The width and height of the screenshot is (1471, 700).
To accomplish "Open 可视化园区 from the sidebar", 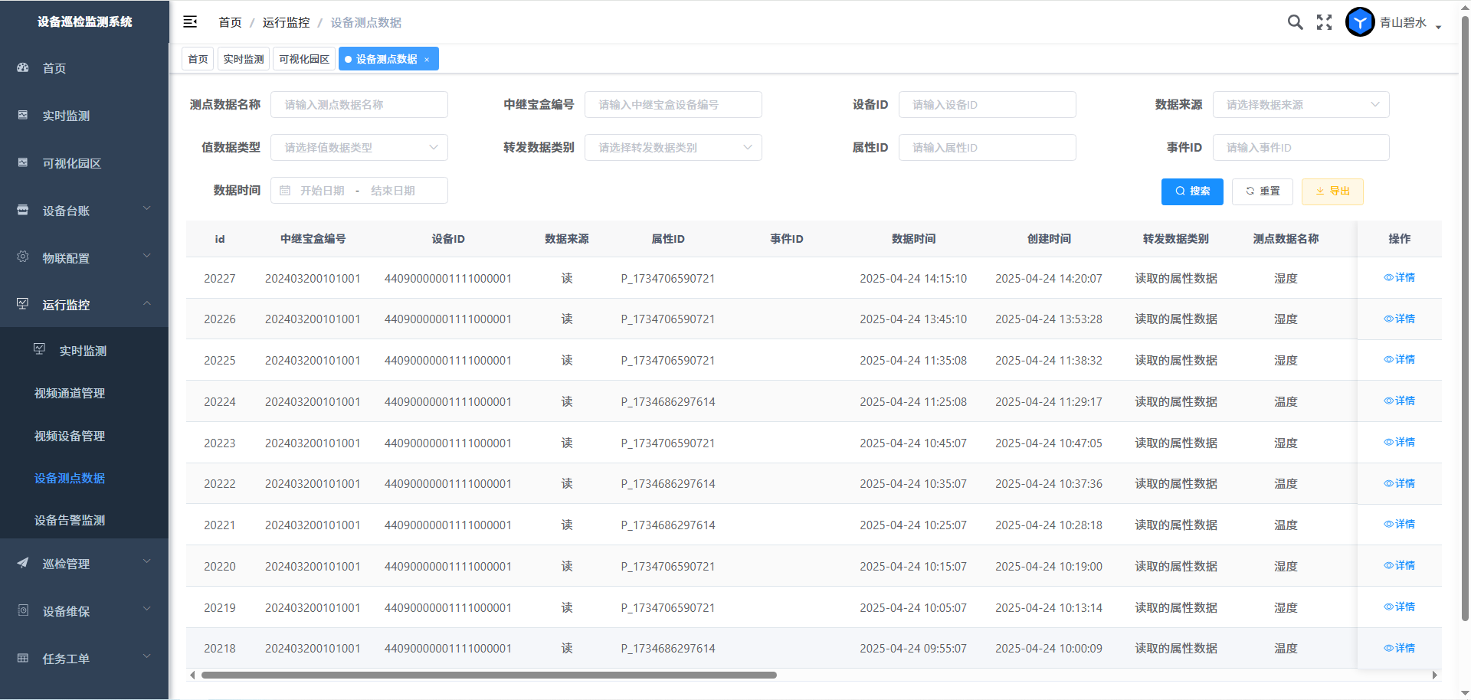I will pos(71,163).
